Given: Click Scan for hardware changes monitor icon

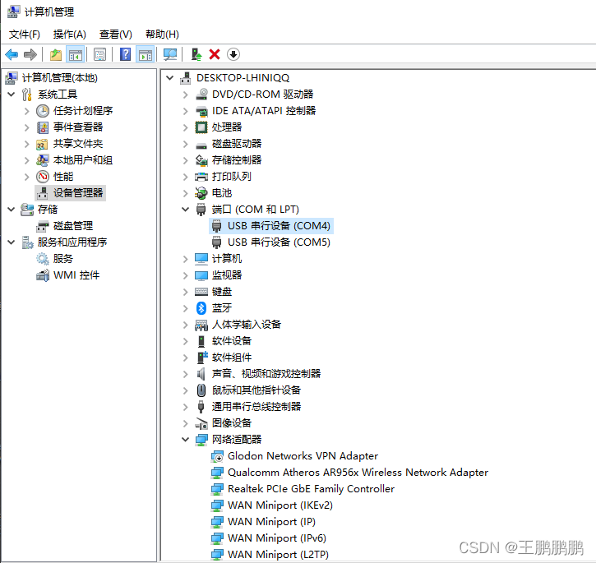Looking at the screenshot, I should click(x=170, y=55).
